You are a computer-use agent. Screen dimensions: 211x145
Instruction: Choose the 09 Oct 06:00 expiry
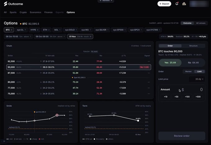[x=50, y=36]
